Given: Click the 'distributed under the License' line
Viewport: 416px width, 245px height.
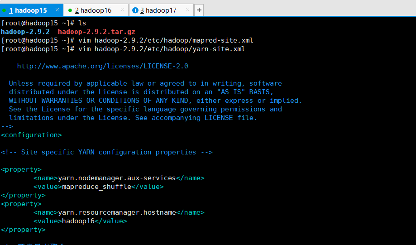Looking at the screenshot, I should point(141,92).
